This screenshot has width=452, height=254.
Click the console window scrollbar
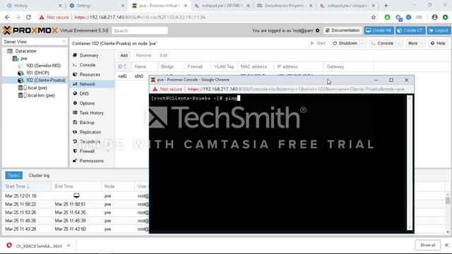(410, 163)
